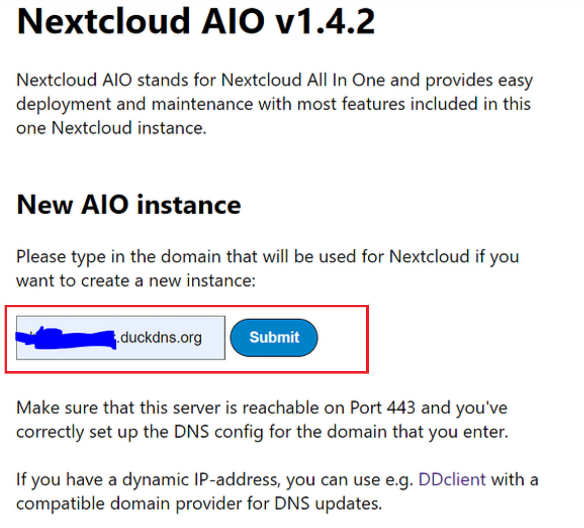Click the 'If you have a dynamic IP-address' text
The image size is (584, 528).
coord(148,480)
